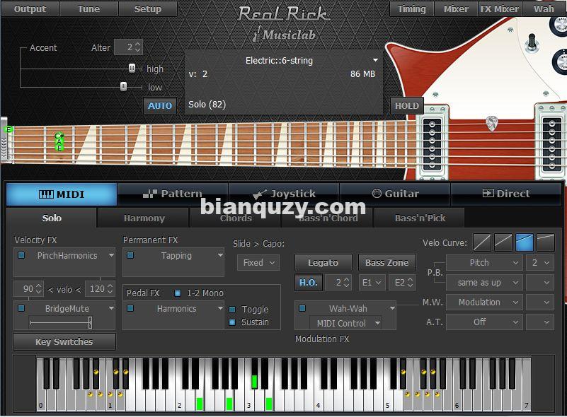Select the linear velocity curve icon

[482, 242]
